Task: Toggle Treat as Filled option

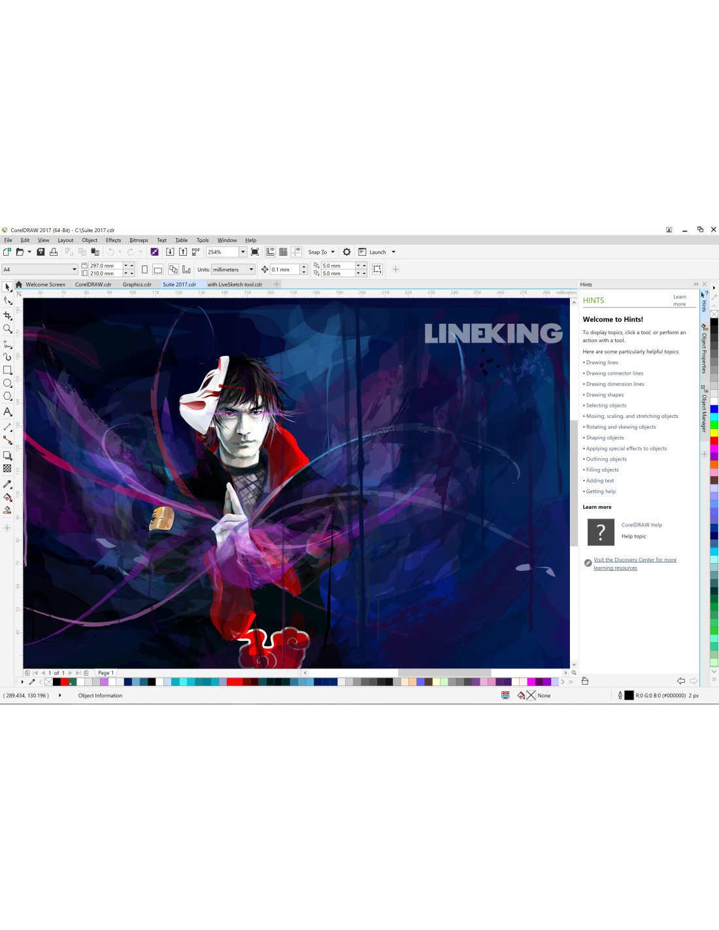Action: [x=377, y=269]
